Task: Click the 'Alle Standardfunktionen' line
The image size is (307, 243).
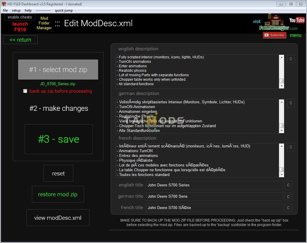Action: [138, 130]
